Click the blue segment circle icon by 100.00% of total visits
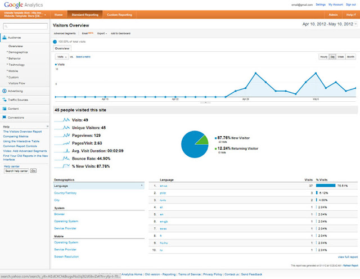Viewport: 360px width, 279px height. (55, 42)
